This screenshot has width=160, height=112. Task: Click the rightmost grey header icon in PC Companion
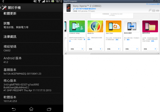coord(157,11)
